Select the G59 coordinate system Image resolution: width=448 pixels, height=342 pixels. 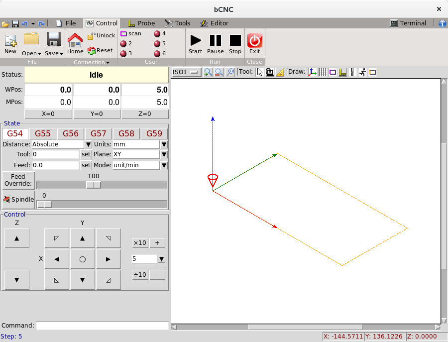tap(154, 134)
